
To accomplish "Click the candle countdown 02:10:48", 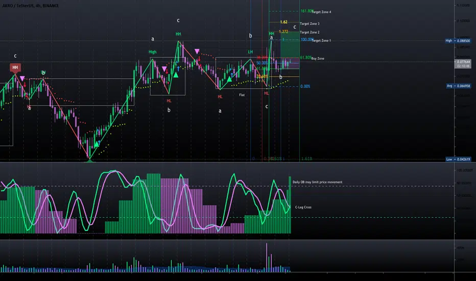I will point(463,66).
